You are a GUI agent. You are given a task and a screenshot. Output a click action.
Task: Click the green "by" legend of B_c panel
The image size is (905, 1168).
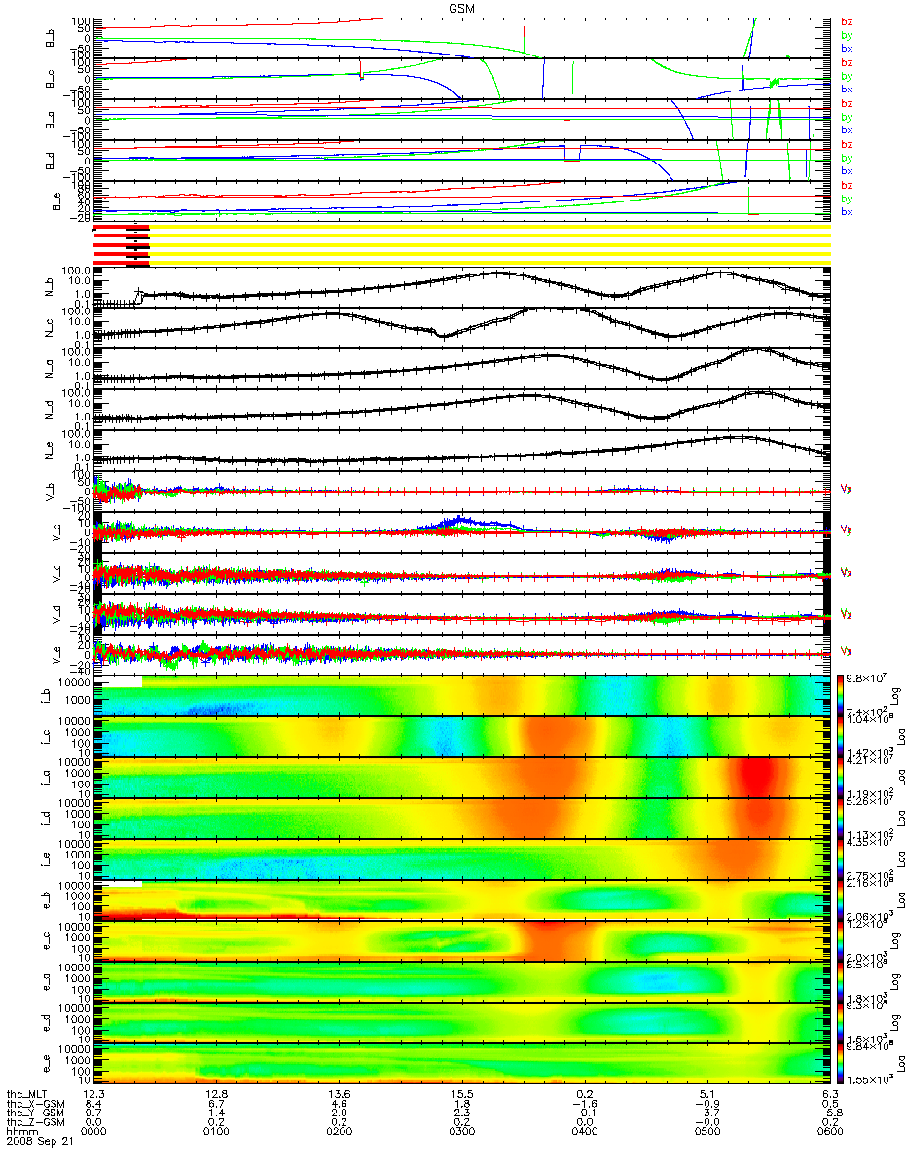pos(847,75)
